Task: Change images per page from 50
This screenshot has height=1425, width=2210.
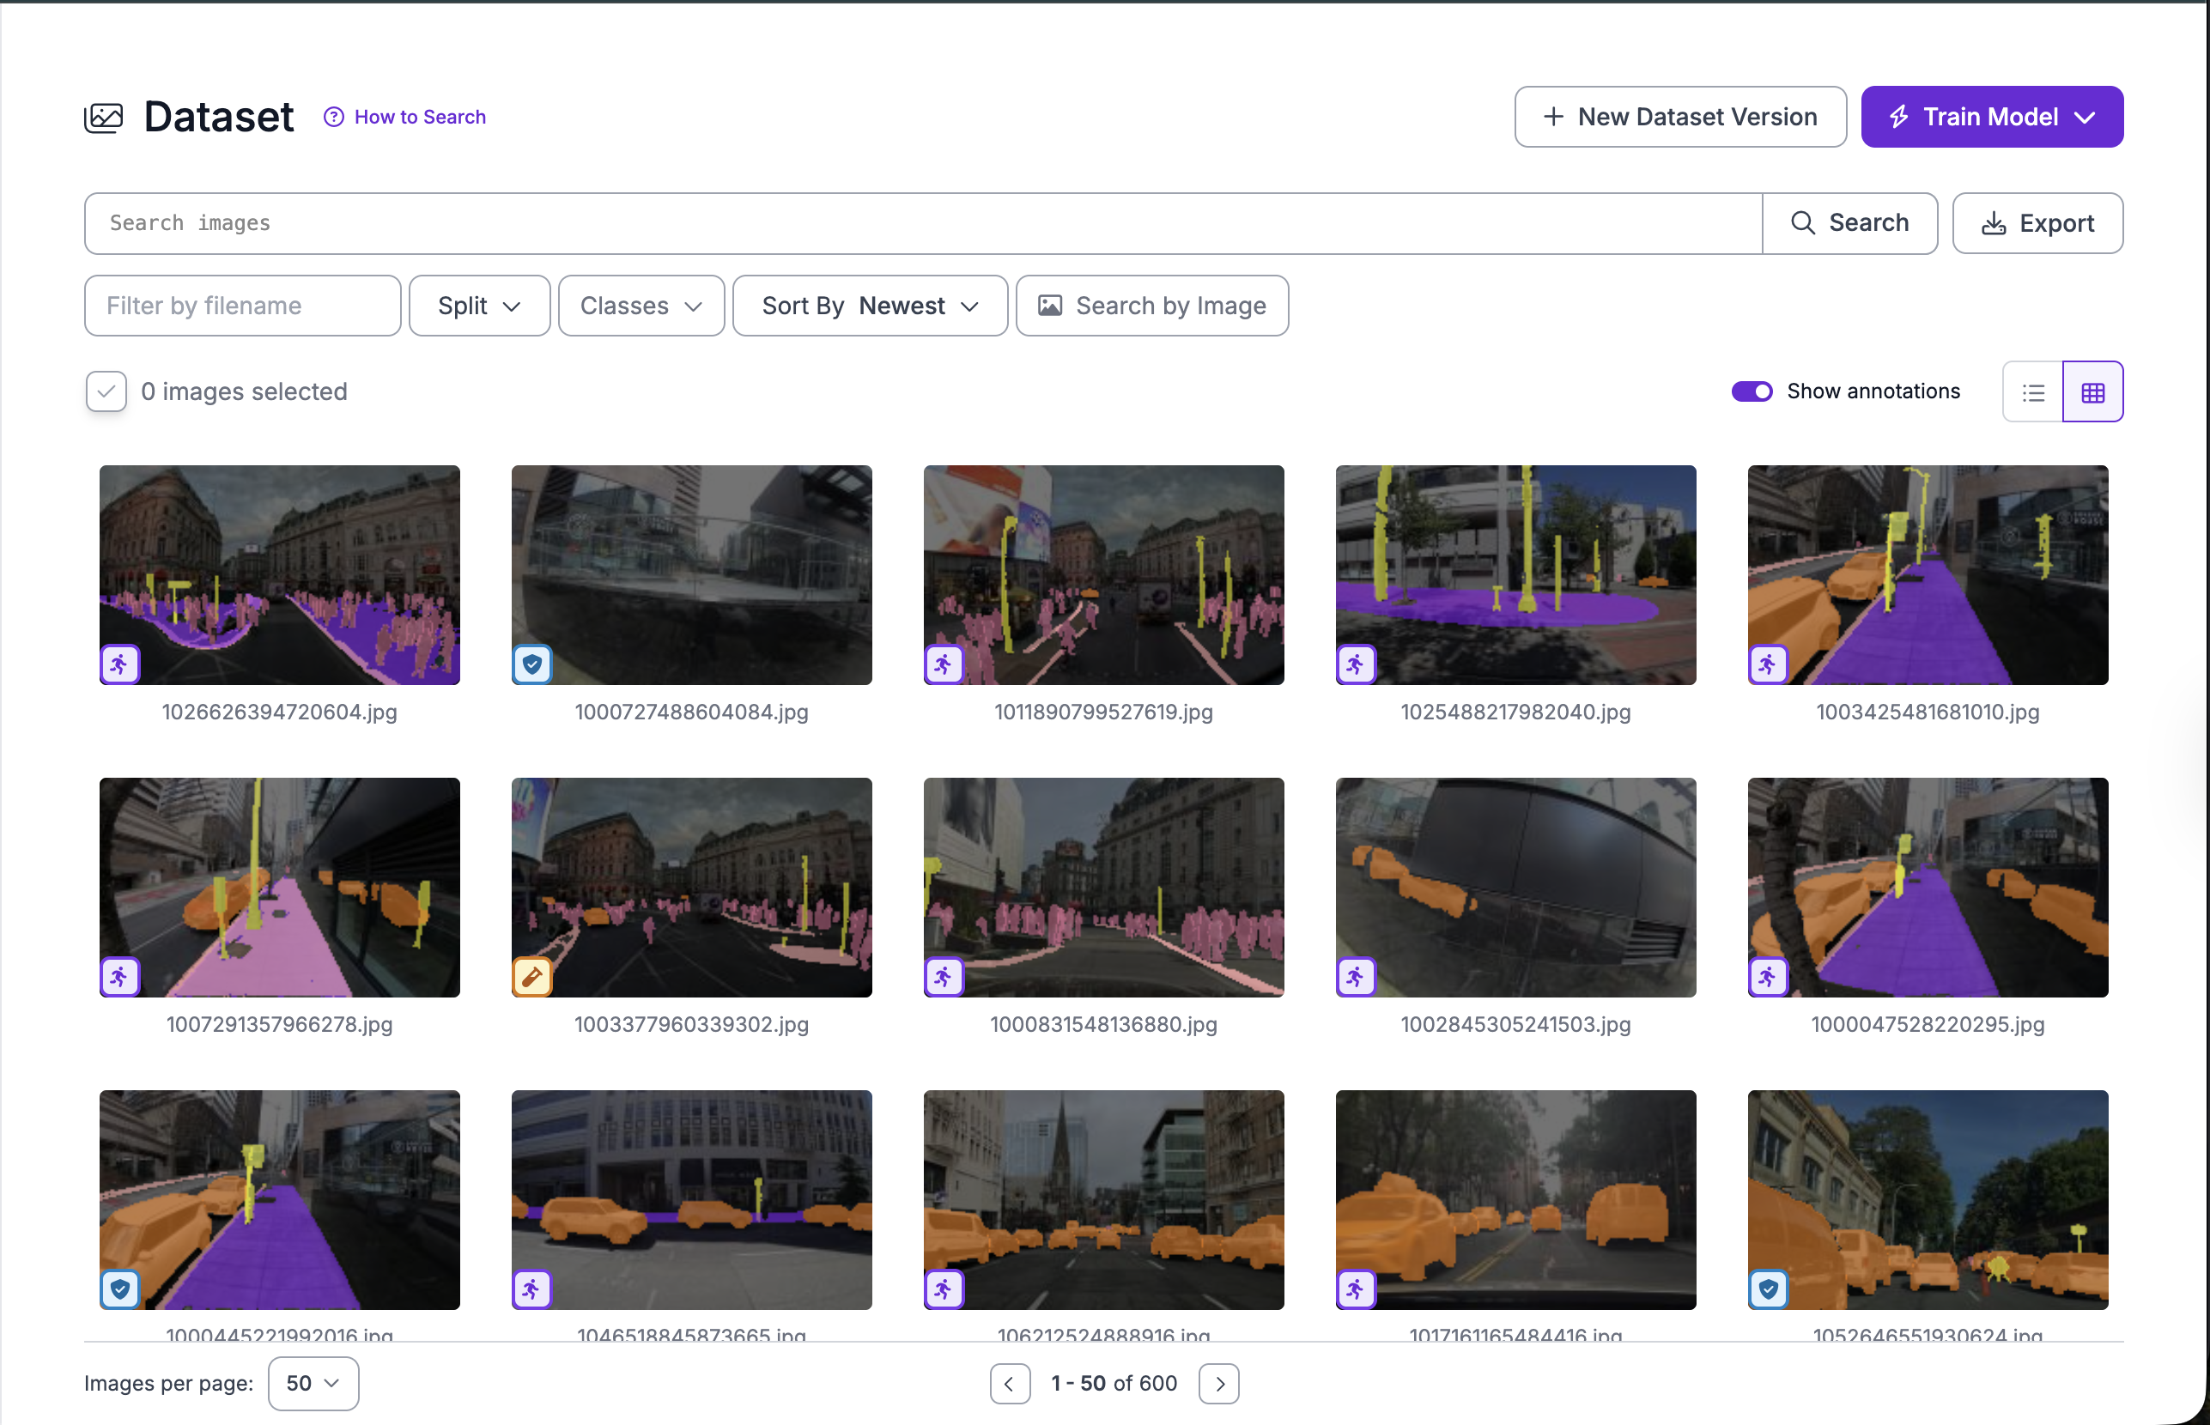Action: [313, 1383]
